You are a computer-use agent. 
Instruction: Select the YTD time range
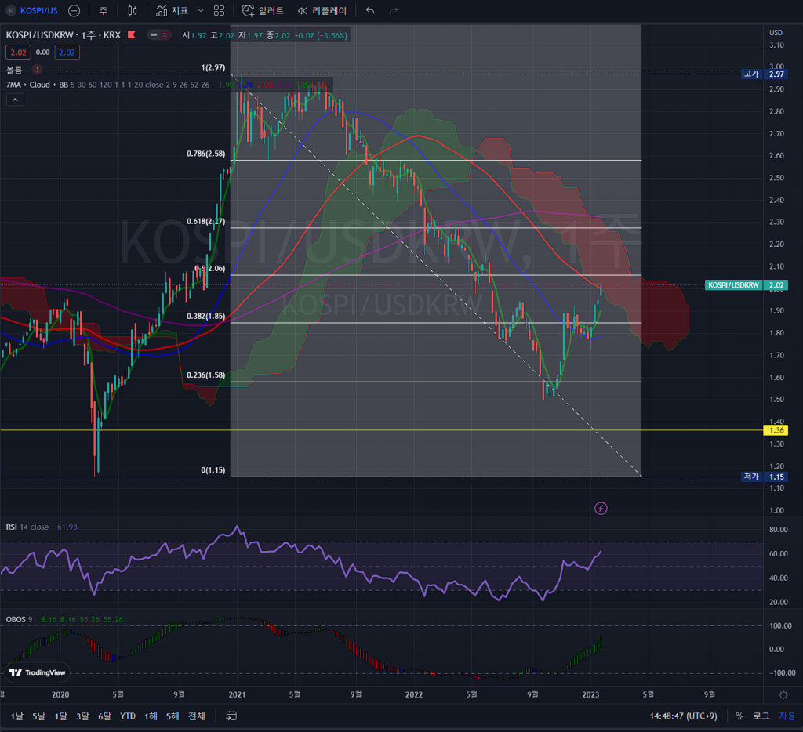pos(128,716)
